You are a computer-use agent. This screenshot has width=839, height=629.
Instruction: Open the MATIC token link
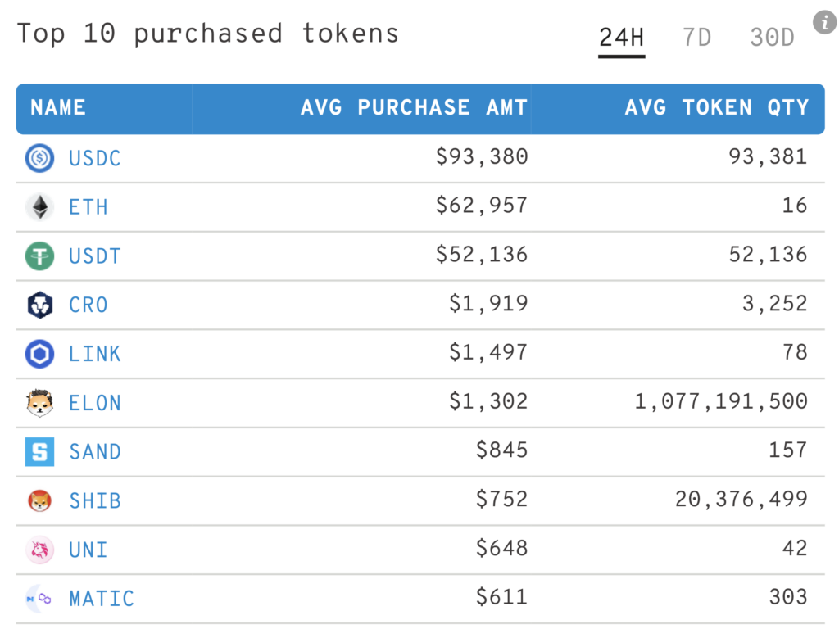(102, 599)
